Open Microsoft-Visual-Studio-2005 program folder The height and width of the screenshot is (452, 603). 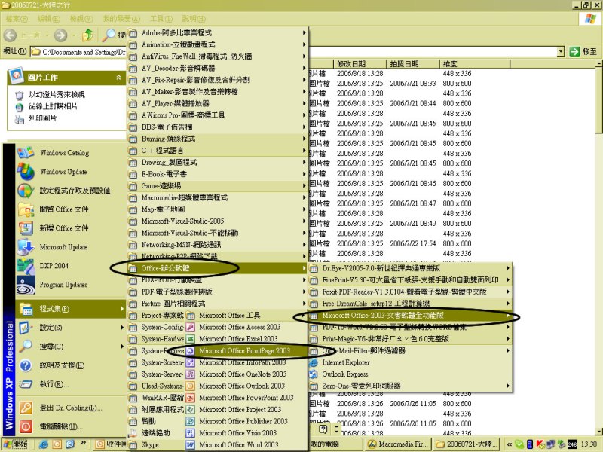(x=217, y=221)
